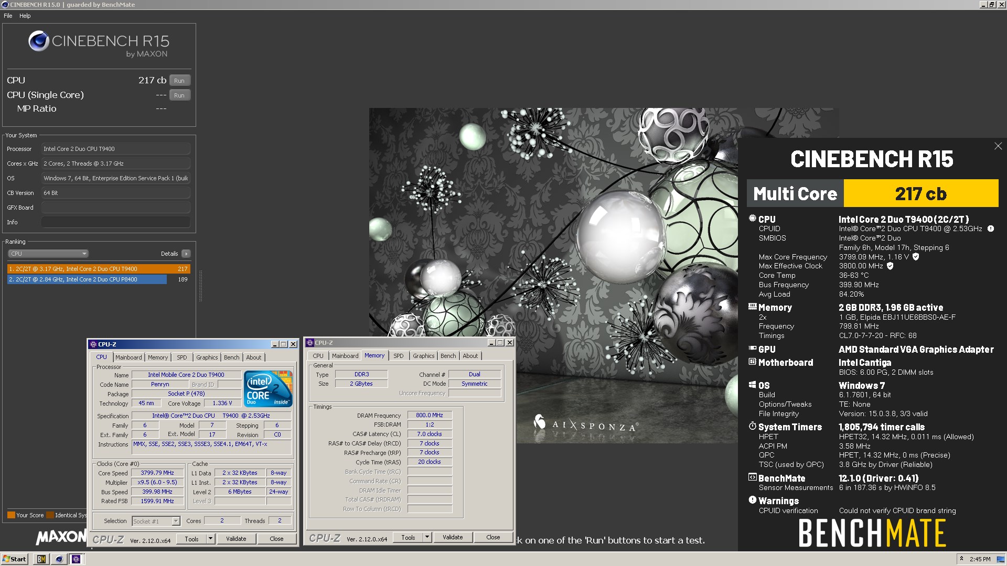
Task: Close the BenchMate result panel with X
Action: coord(998,146)
